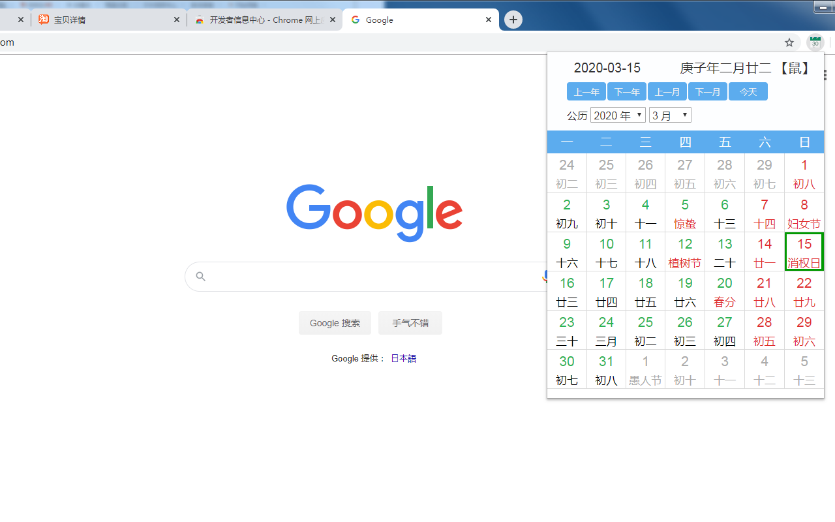Select March 7 十四 date cell
The height and width of the screenshot is (522, 835).
(x=765, y=213)
